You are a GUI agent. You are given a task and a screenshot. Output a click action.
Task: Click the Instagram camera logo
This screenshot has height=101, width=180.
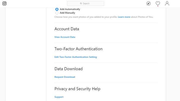4,3
